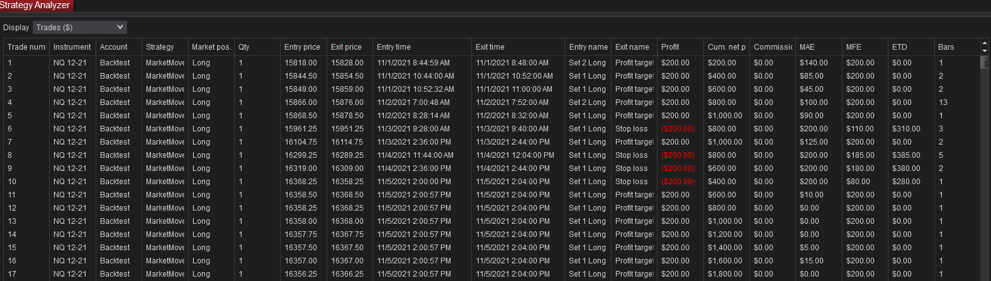Click the first ($200.00) loss profit cell
This screenshot has height=281, width=991.
678,129
